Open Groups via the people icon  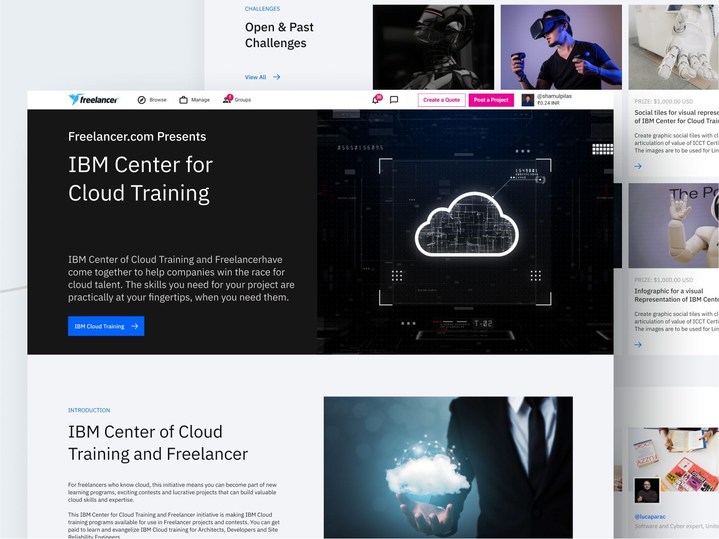[x=227, y=100]
